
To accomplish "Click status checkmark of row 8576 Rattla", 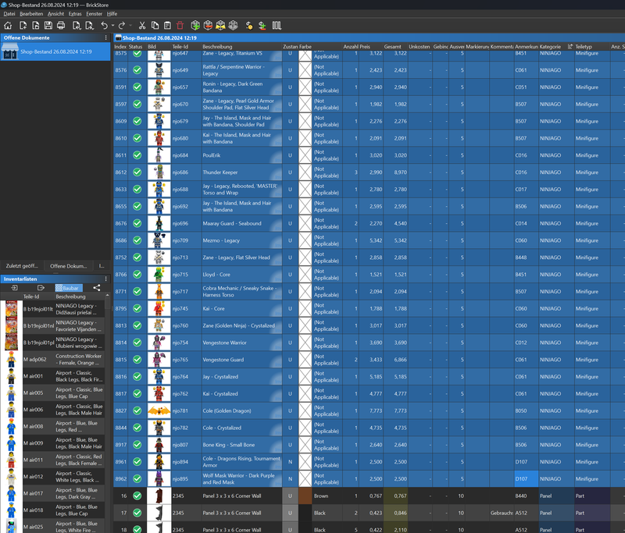I will 137,70.
